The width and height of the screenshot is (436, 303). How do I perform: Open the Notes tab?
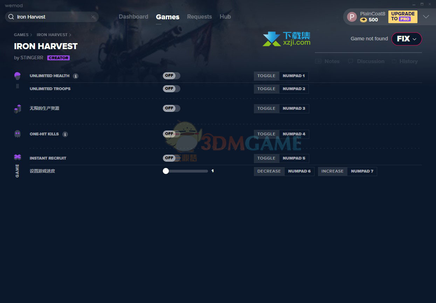(327, 61)
